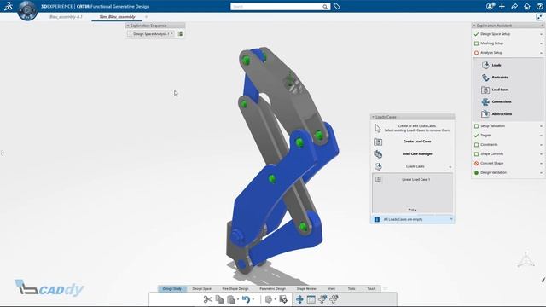
Task: Click the Shape Controls status box
Action: tap(476, 153)
